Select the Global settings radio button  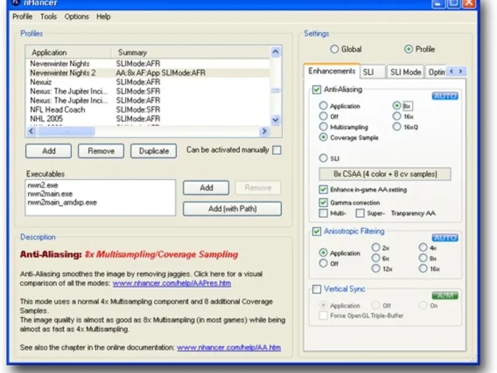[x=334, y=49]
